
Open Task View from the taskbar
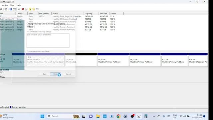pyautogui.click(x=84, y=116)
